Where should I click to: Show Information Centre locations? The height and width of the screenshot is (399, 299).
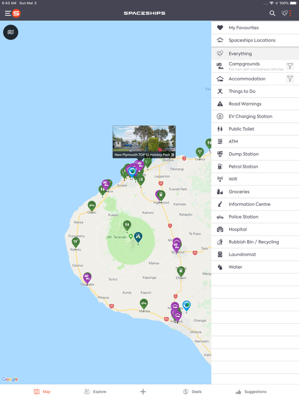pyautogui.click(x=255, y=204)
